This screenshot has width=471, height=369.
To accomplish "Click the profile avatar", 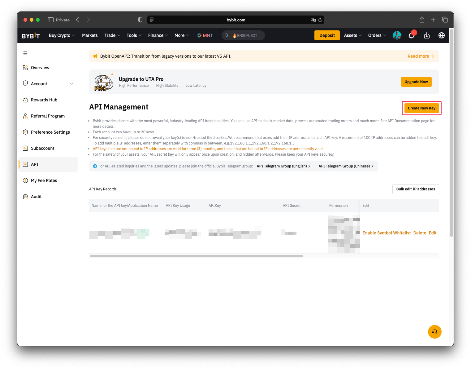I will pos(397,35).
